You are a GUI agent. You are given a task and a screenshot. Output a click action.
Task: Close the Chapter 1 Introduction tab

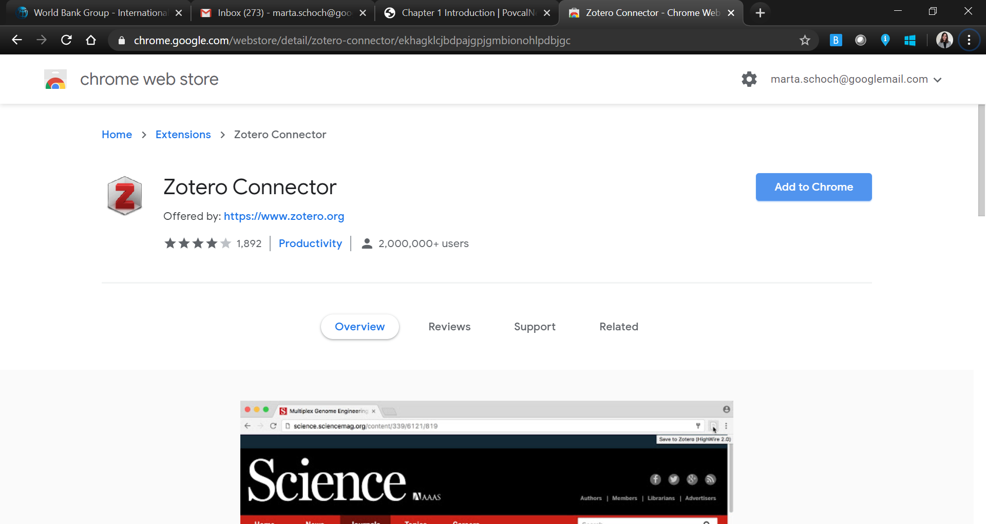coord(547,13)
